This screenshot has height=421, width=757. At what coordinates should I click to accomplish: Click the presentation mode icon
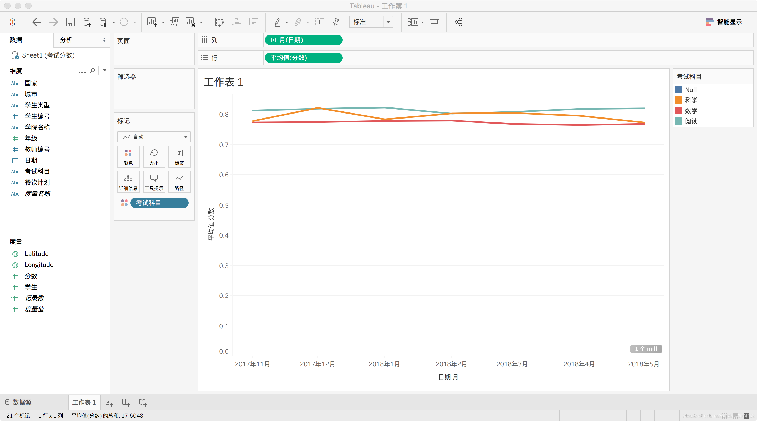point(434,22)
